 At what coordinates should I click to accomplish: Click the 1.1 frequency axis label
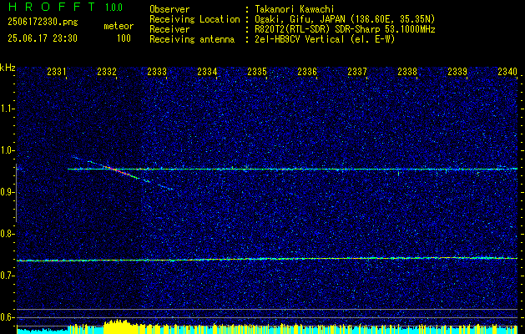coord(8,109)
